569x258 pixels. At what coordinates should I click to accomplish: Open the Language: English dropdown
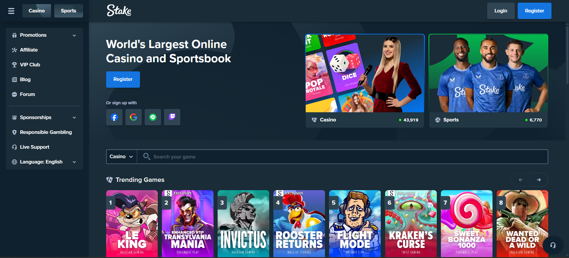click(x=44, y=162)
